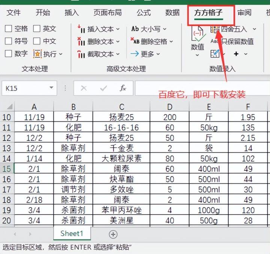The width and height of the screenshot is (270, 254).
Task: Select the Sheet1 tab
Action: [x=72, y=233]
